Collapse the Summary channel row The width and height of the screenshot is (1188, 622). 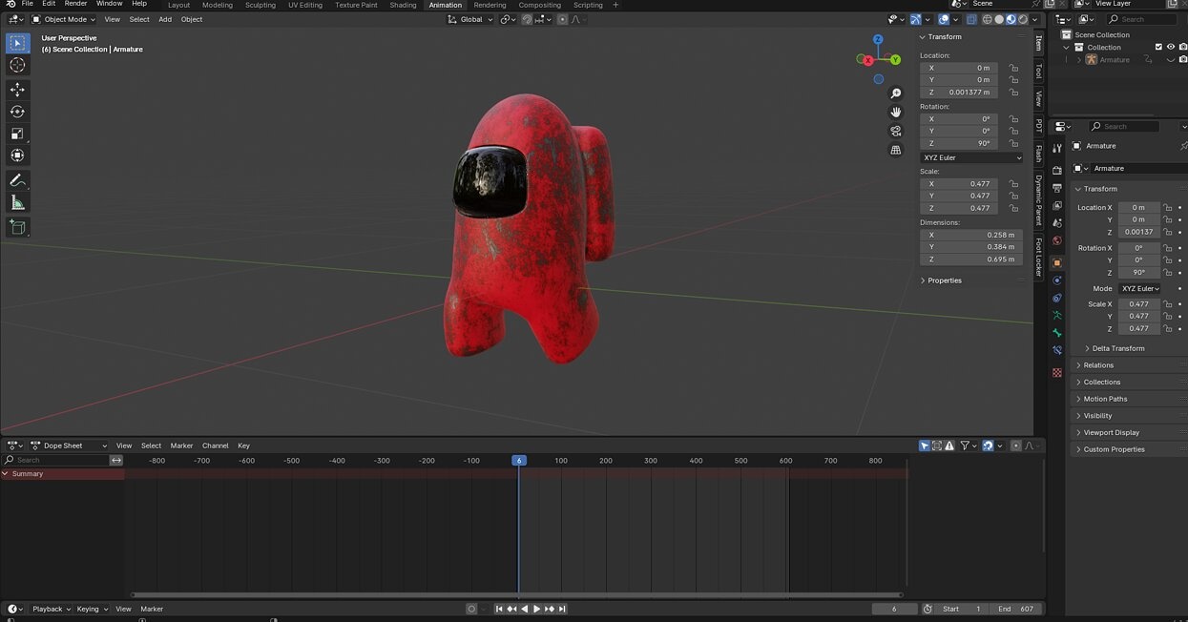coord(6,473)
